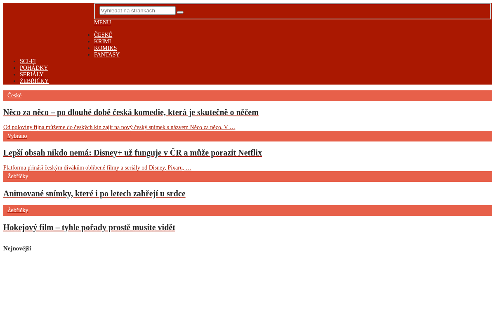This screenshot has height=330, width=495.
Task: Go to SERIÁLY section
Action: (x=32, y=75)
